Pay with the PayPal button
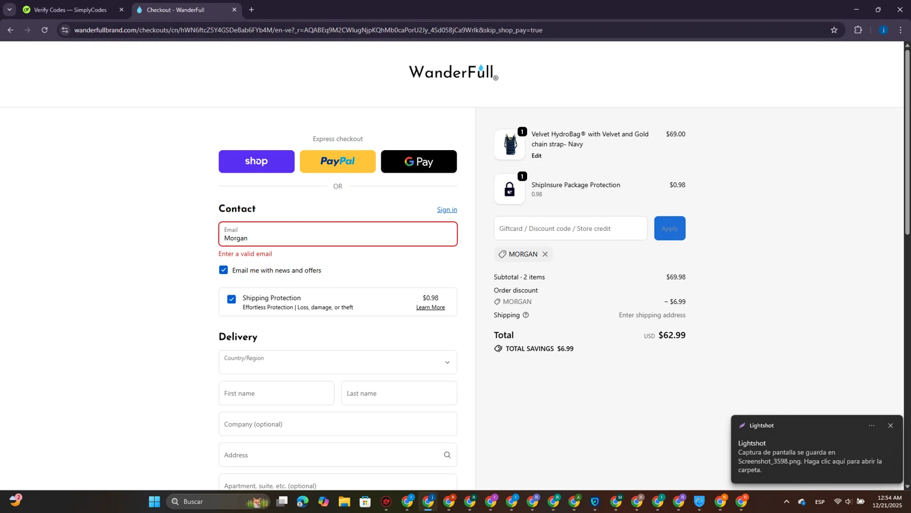 tap(338, 162)
